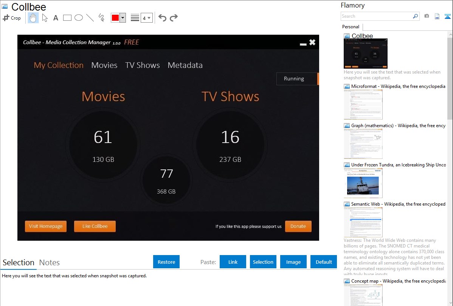453x306 pixels.
Task: Switch to the TV Shows tab
Action: [143, 65]
